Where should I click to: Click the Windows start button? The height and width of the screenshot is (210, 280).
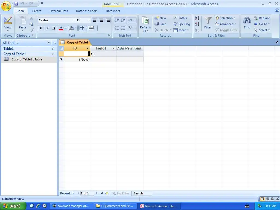13,206
